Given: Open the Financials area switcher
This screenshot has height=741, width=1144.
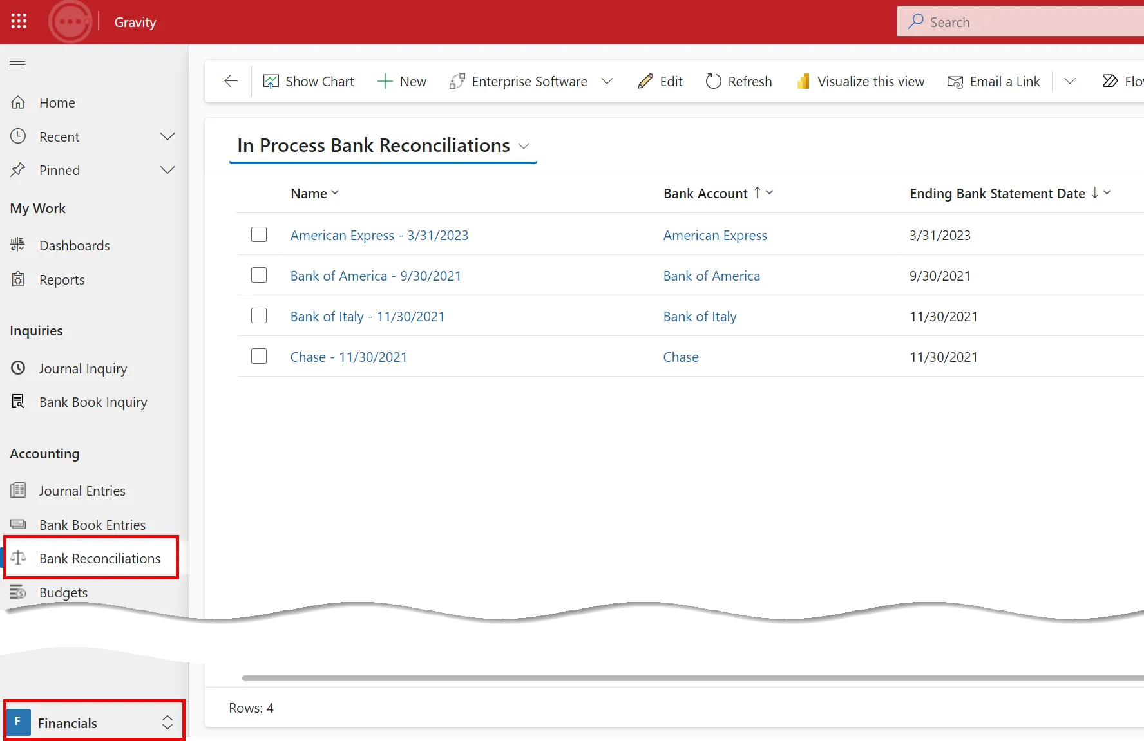Looking at the screenshot, I should 94,722.
